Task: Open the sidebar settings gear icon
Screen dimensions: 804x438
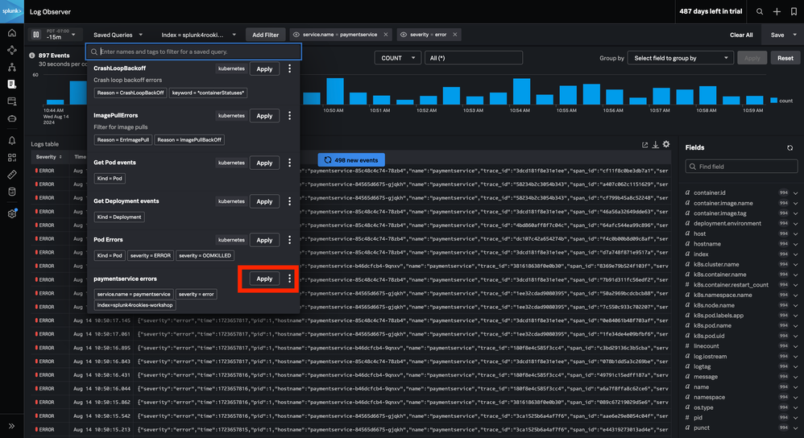Action: pyautogui.click(x=12, y=214)
